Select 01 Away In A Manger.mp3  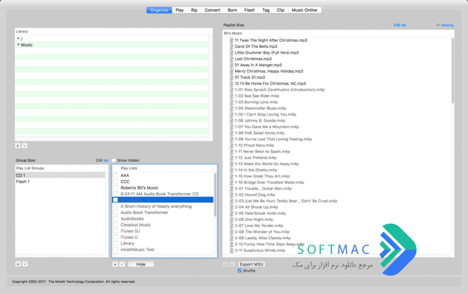tap(258, 65)
